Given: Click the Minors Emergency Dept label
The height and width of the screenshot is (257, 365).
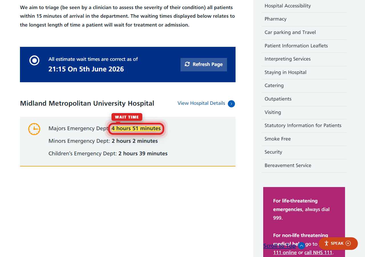Looking at the screenshot, I should (79, 141).
